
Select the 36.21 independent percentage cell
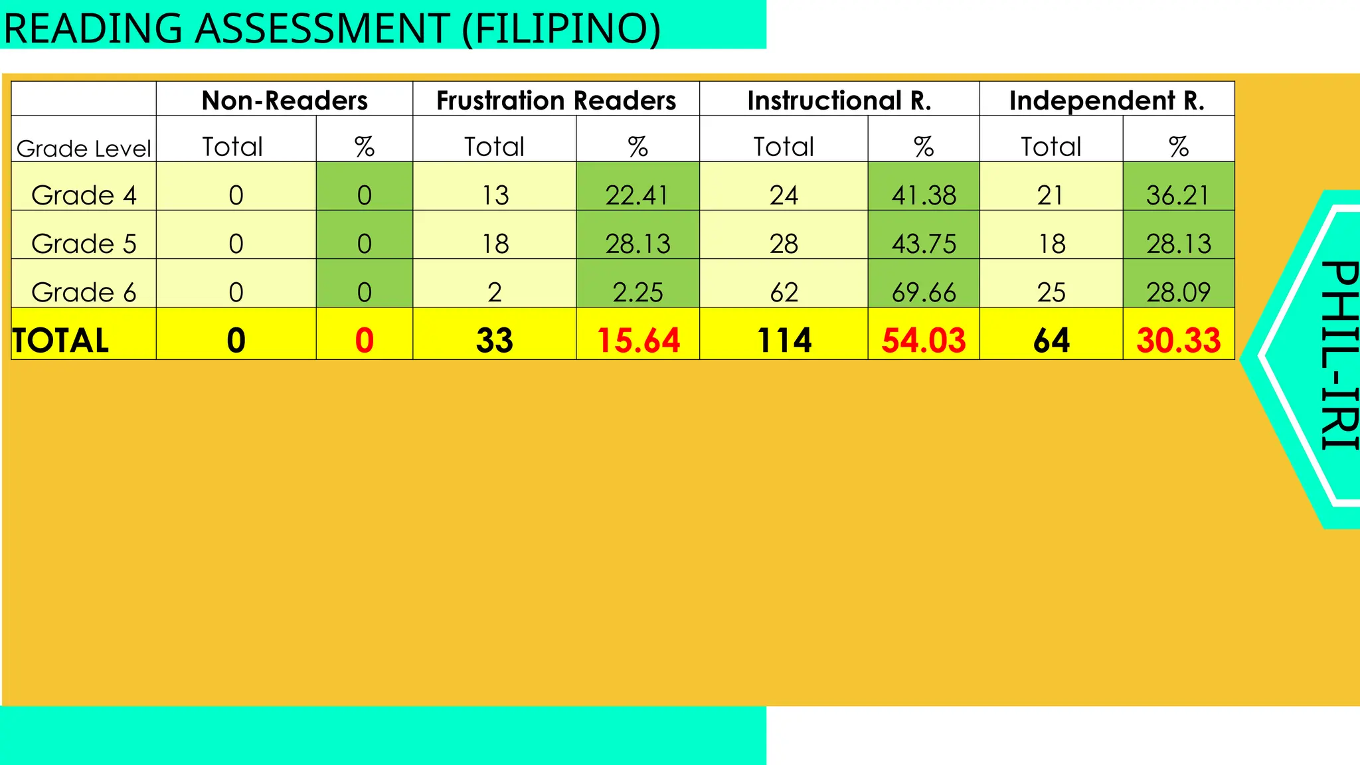click(1178, 195)
